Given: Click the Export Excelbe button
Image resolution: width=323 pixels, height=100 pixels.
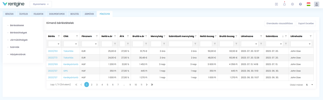Looking at the screenshot, I should click(x=306, y=23).
